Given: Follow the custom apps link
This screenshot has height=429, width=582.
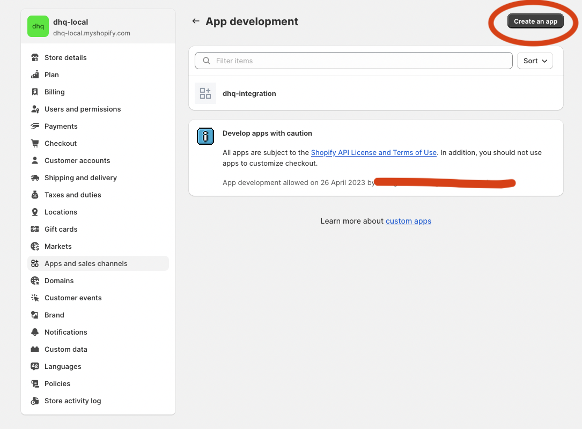Looking at the screenshot, I should [x=408, y=221].
